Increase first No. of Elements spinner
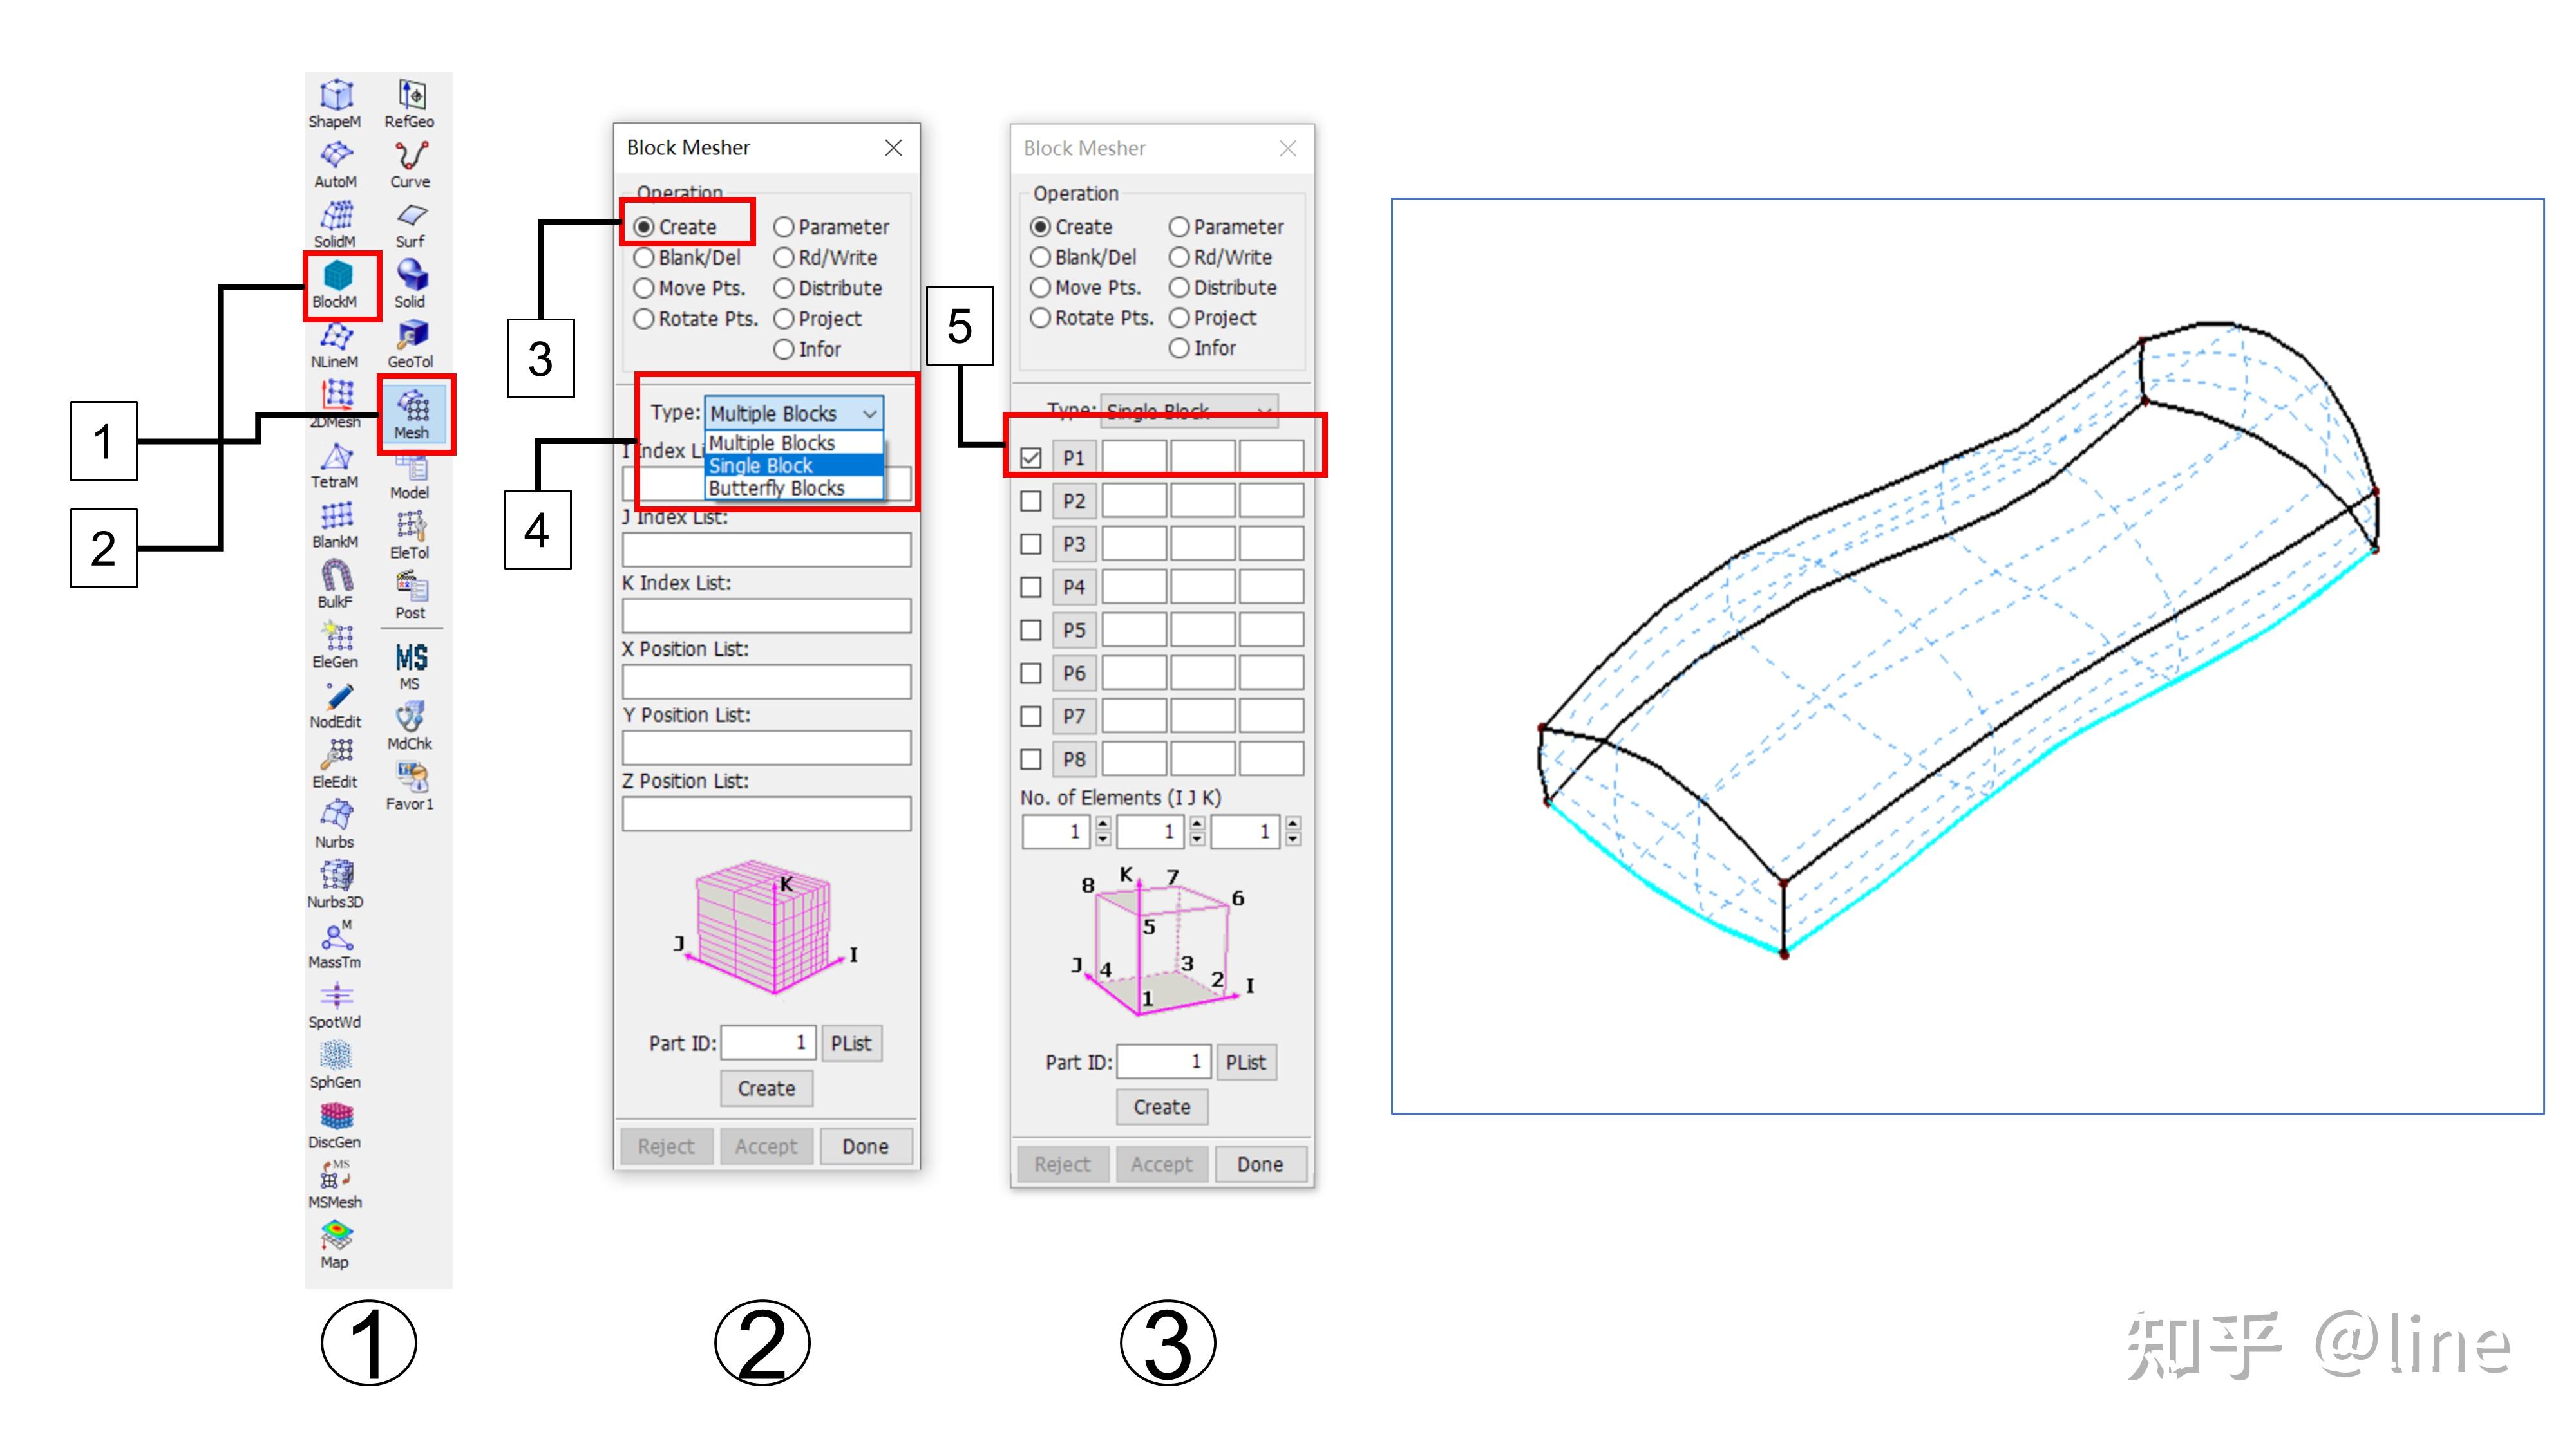The width and height of the screenshot is (2576, 1448). coord(1103,824)
